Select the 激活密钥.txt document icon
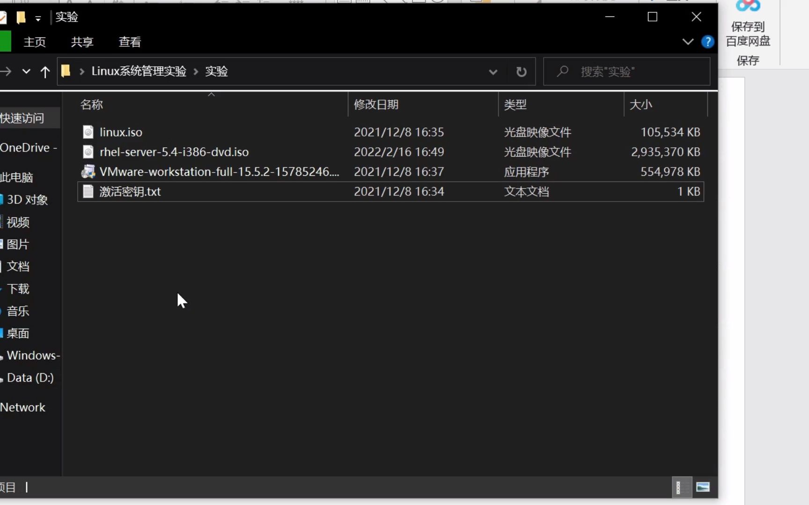This screenshot has width=809, height=505. [88, 191]
